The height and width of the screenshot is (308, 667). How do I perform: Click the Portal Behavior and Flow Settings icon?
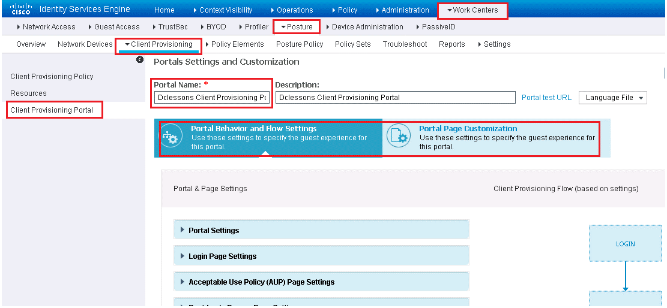[x=172, y=137]
